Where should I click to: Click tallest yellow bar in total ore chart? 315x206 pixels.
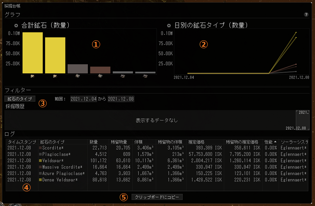33,53
